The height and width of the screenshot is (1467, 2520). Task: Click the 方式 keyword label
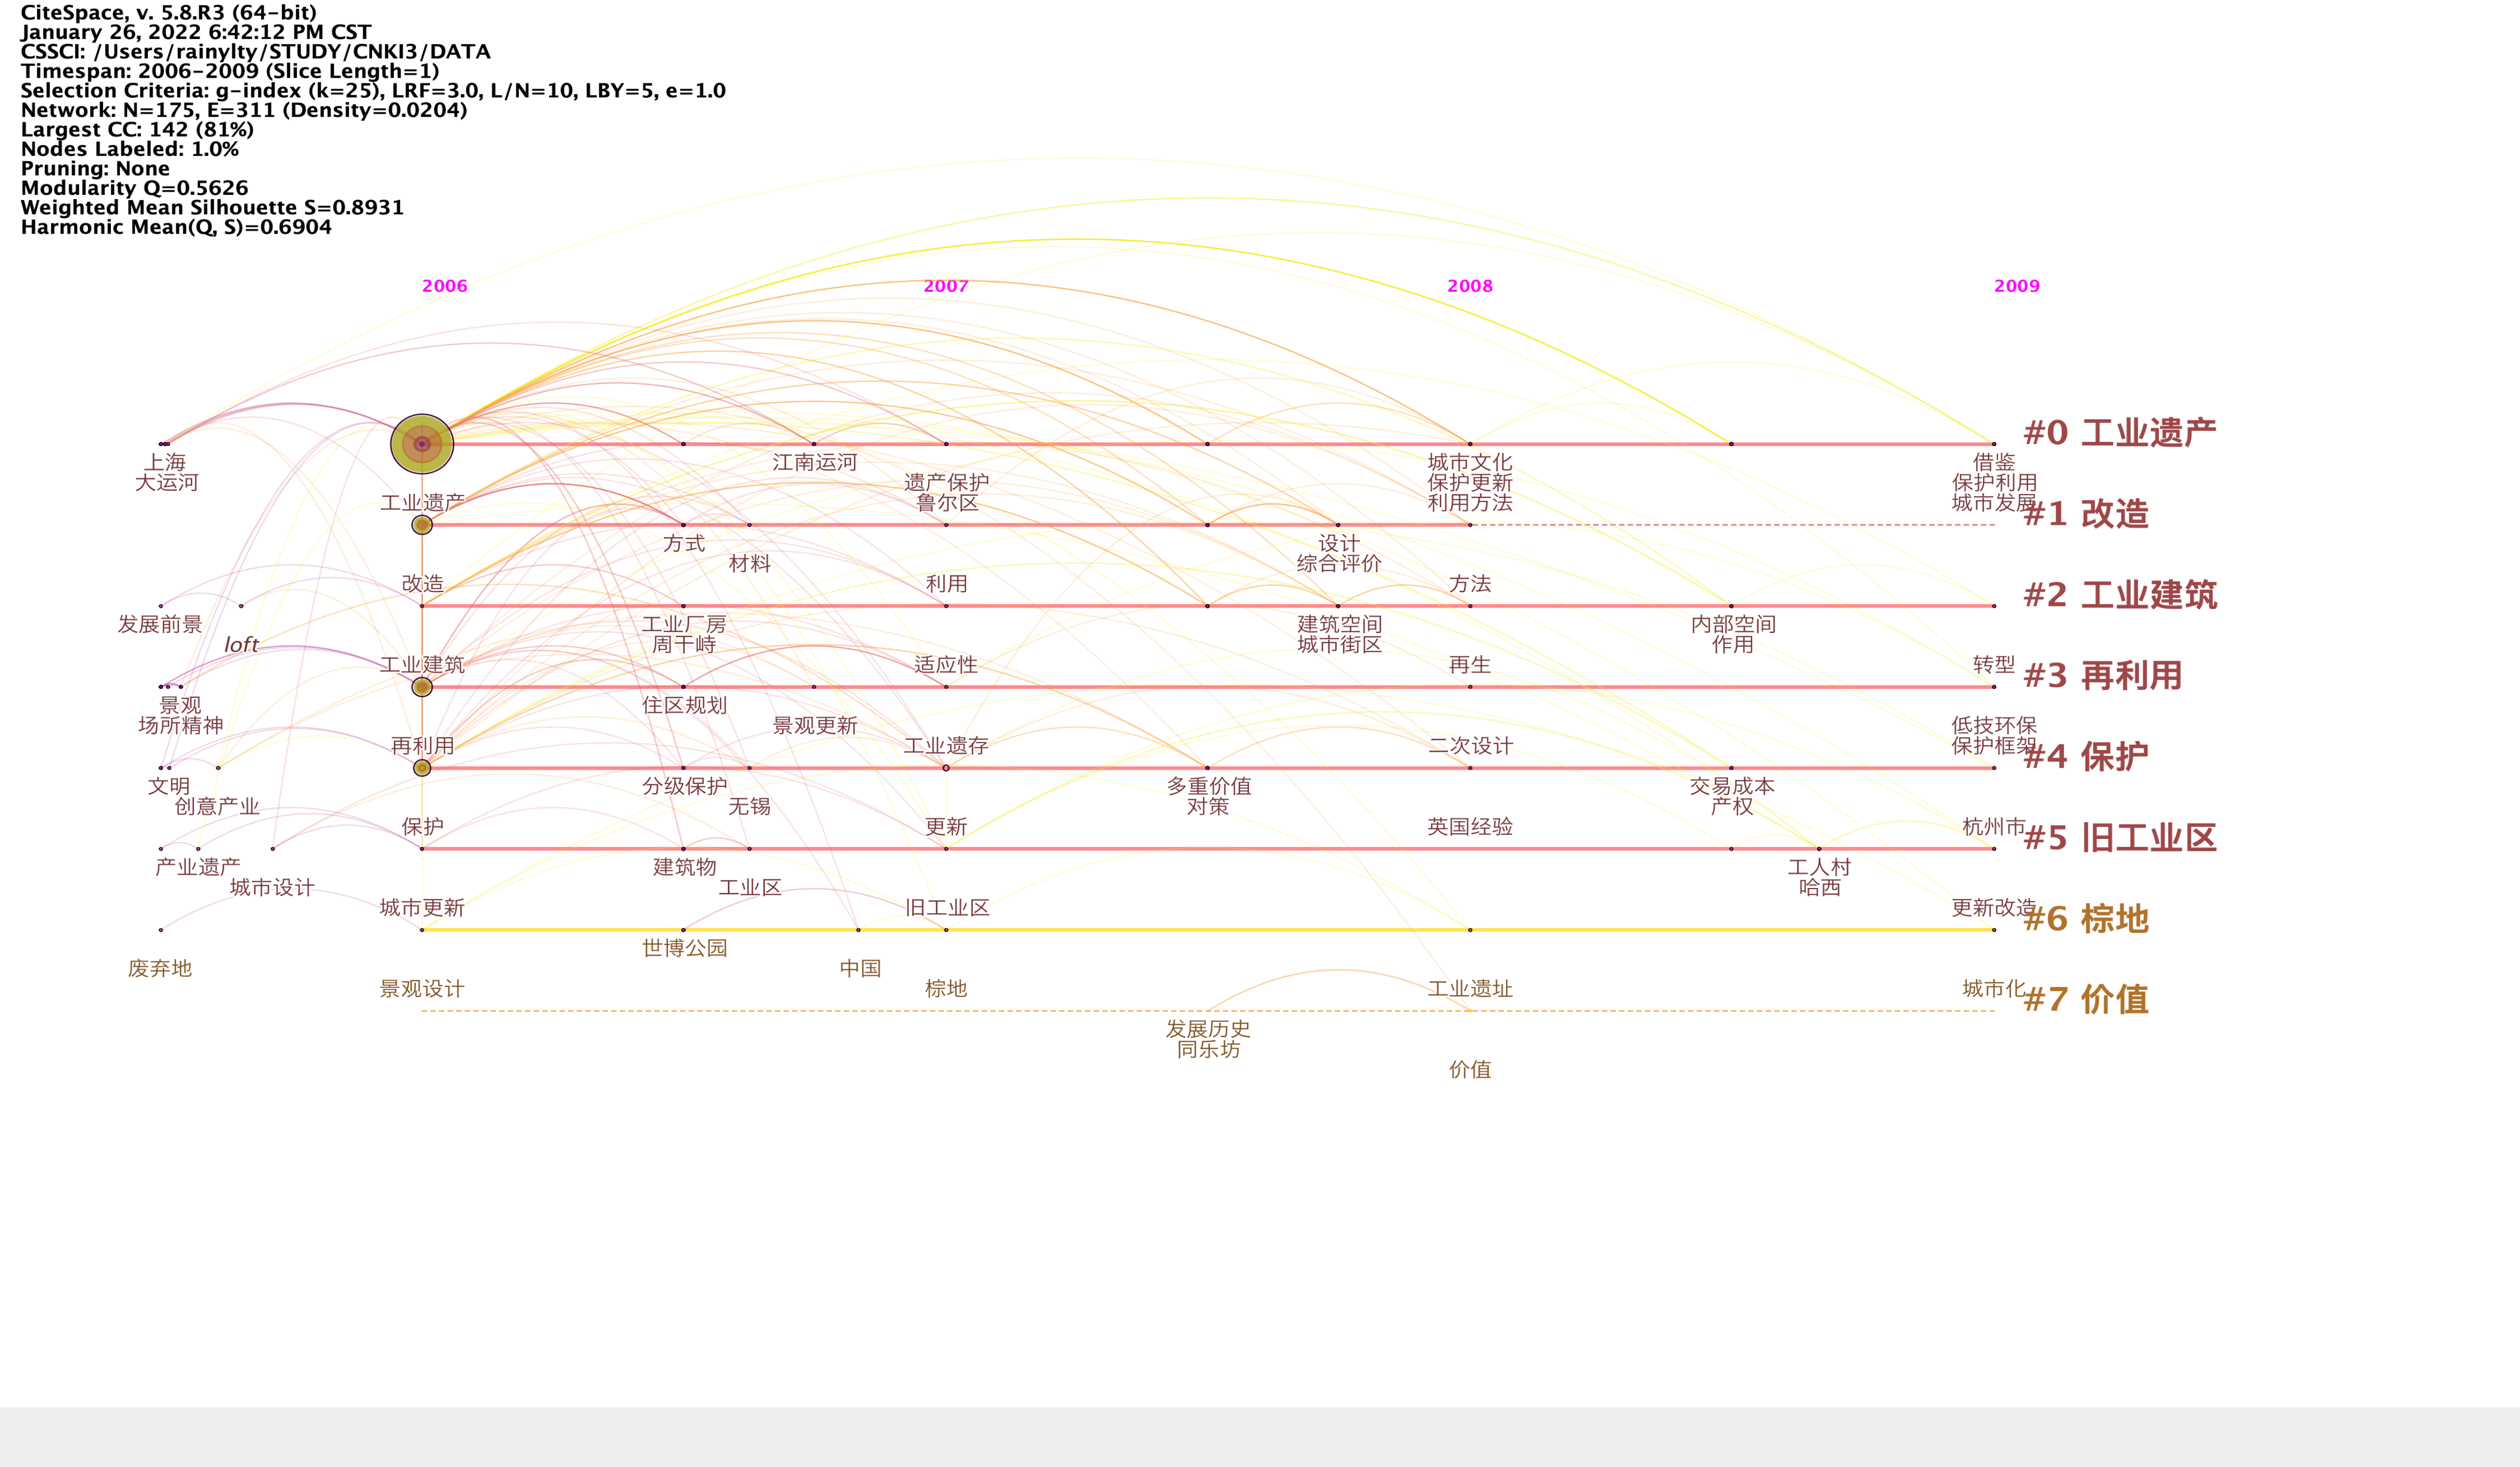(x=684, y=544)
